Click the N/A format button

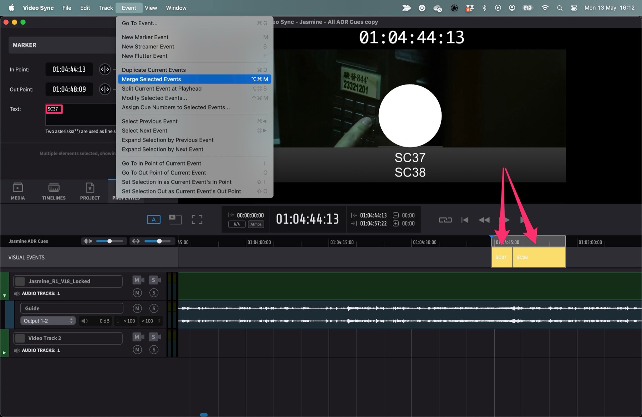237,224
